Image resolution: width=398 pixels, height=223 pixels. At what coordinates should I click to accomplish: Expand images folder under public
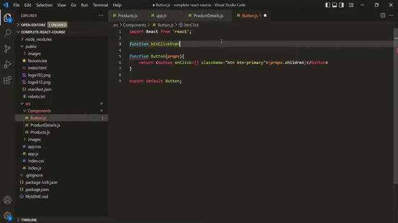[34, 54]
